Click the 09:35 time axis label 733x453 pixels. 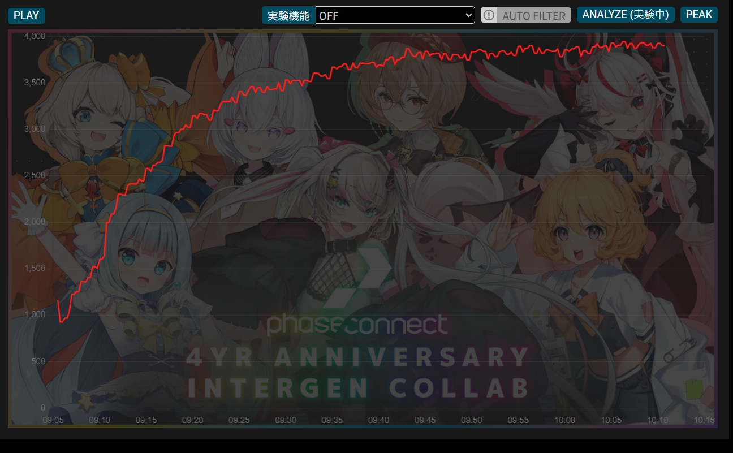(x=332, y=420)
